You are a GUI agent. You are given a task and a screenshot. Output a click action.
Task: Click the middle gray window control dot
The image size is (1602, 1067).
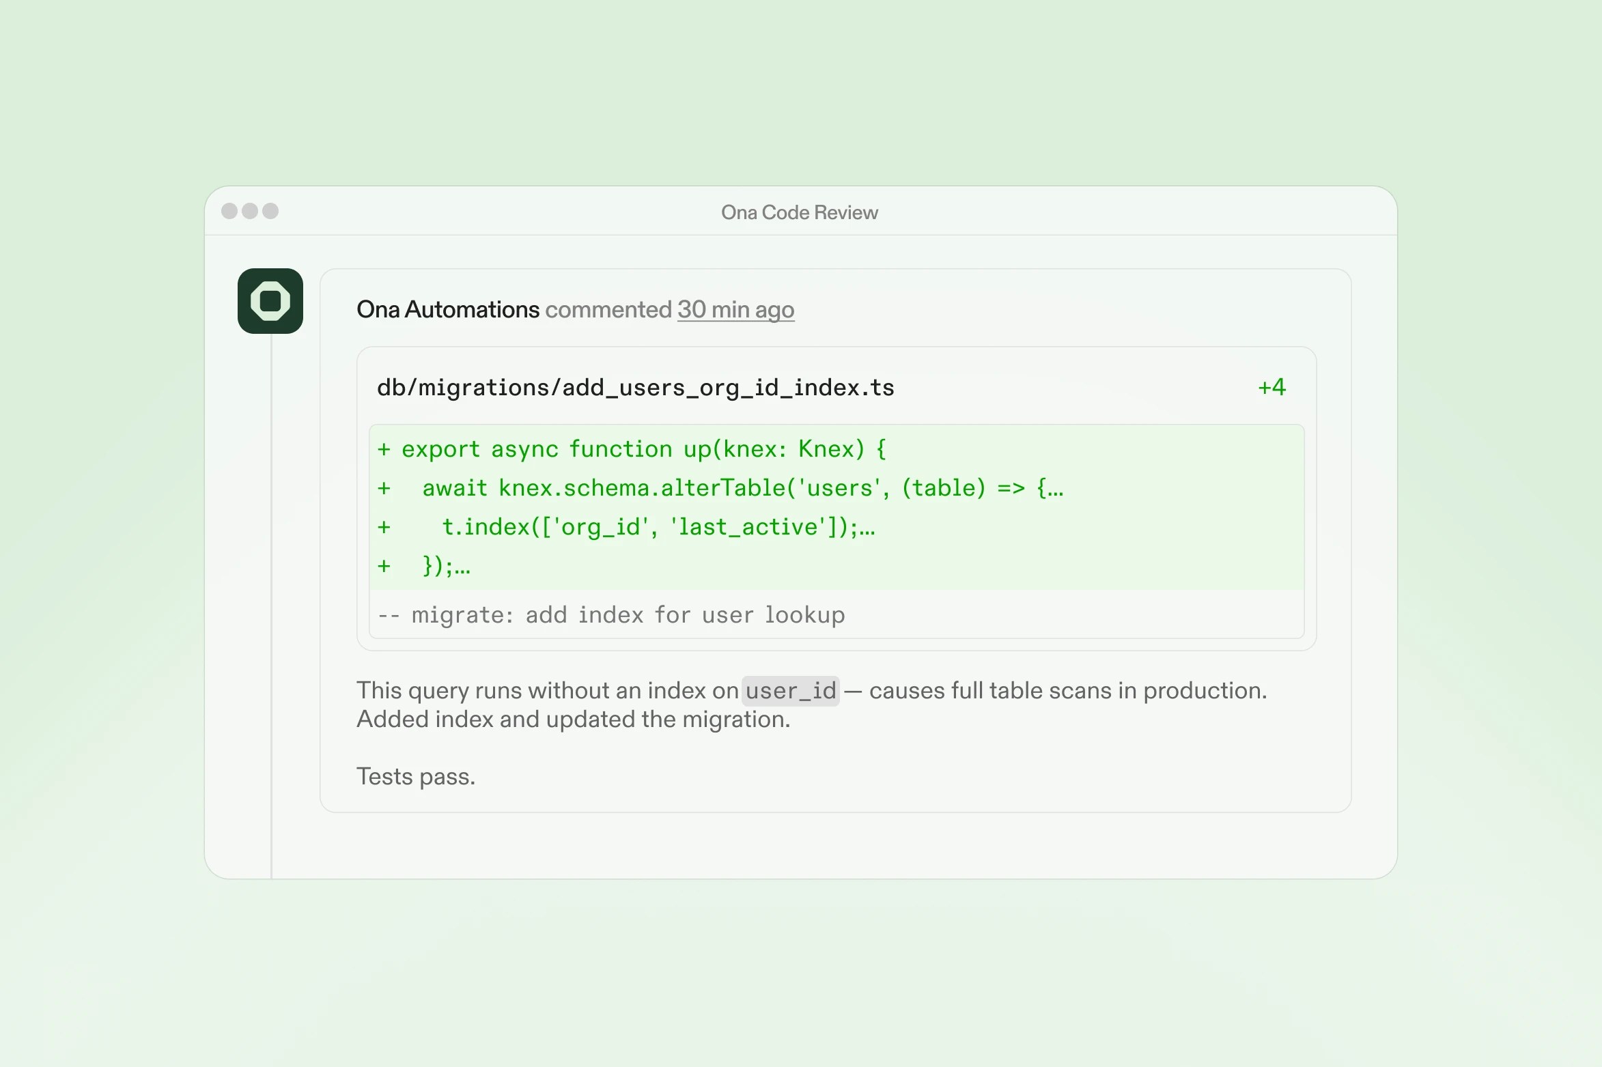tap(251, 212)
